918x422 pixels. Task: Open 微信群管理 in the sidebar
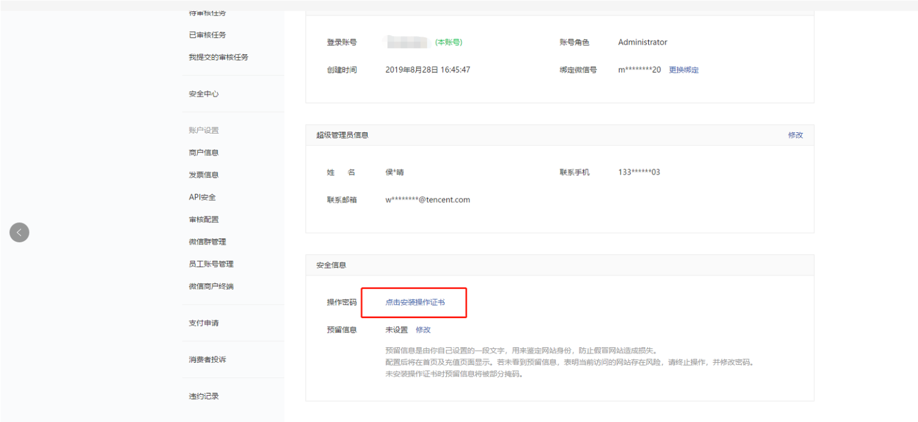point(207,242)
